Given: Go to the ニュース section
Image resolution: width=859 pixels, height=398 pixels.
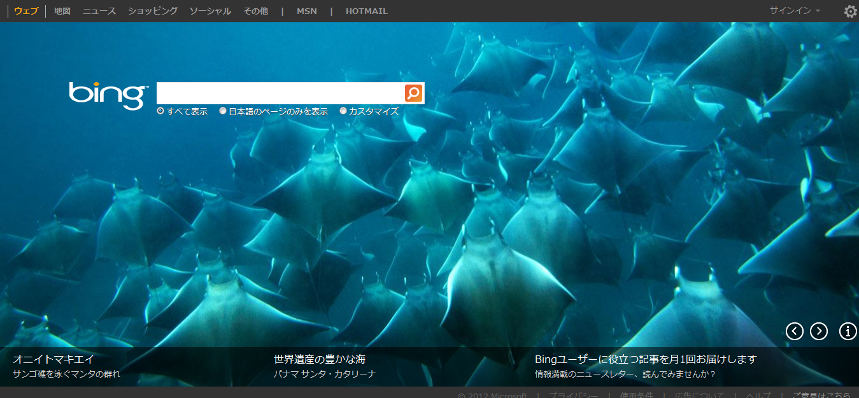Looking at the screenshot, I should click(x=99, y=11).
